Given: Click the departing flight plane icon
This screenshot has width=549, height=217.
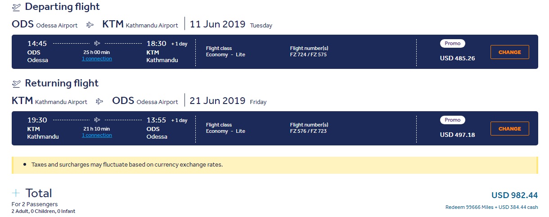Looking at the screenshot, I should [x=17, y=7].
